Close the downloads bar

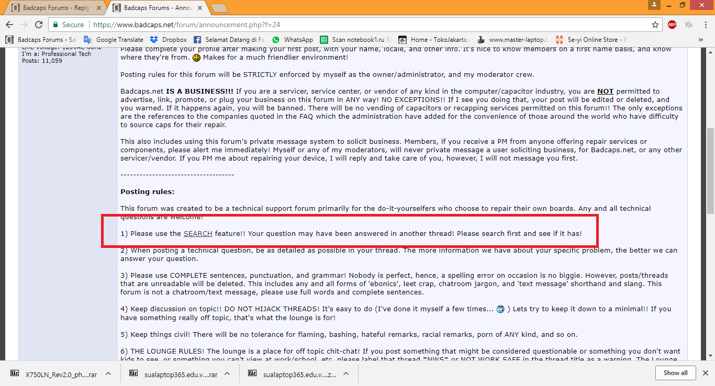[x=706, y=373]
